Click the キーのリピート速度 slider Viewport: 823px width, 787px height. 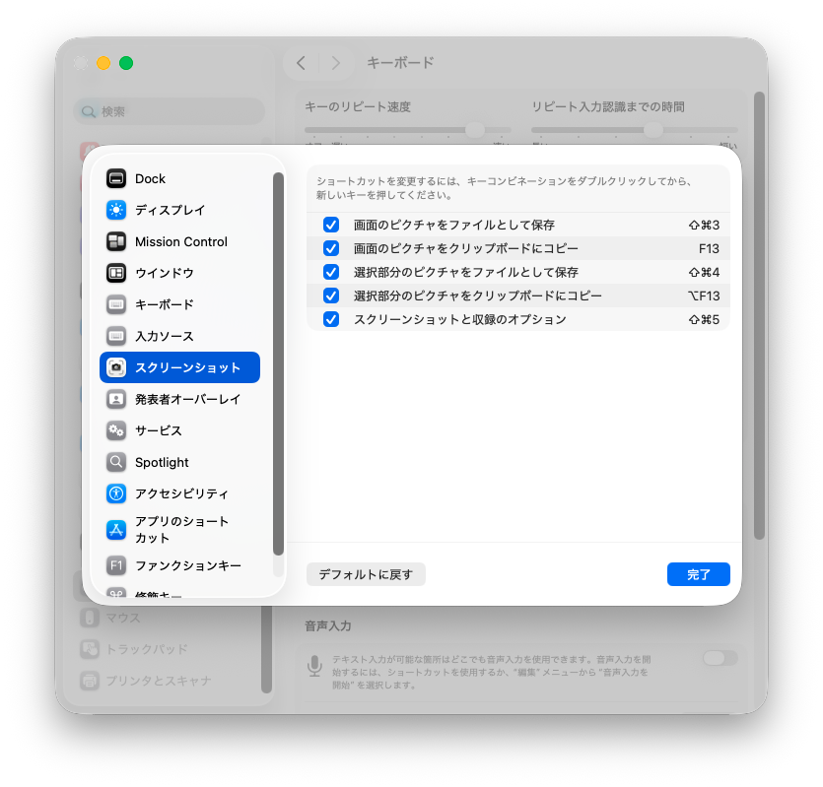click(407, 130)
